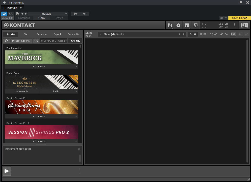
Task: Show rack page 01-16
Action: coord(193,34)
